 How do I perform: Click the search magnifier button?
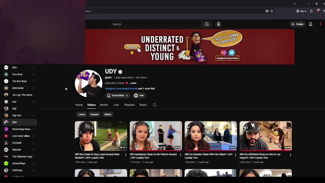click(x=207, y=24)
